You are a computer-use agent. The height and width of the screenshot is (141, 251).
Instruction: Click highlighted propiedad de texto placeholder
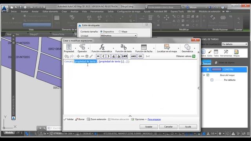pos(85,61)
